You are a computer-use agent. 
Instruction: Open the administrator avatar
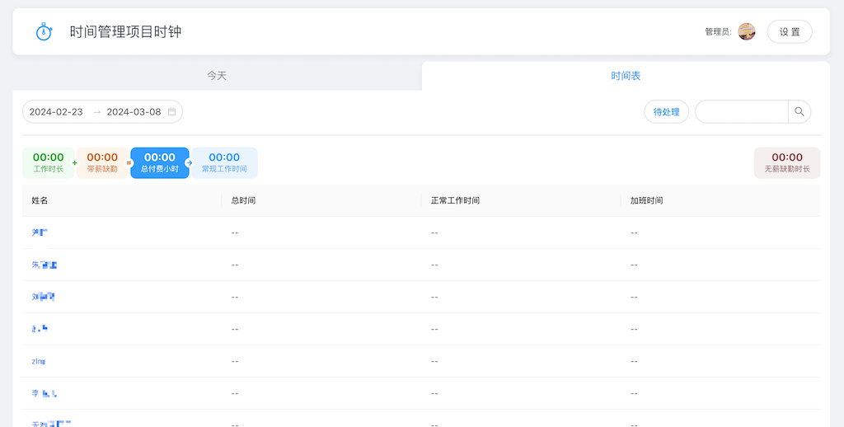(747, 32)
